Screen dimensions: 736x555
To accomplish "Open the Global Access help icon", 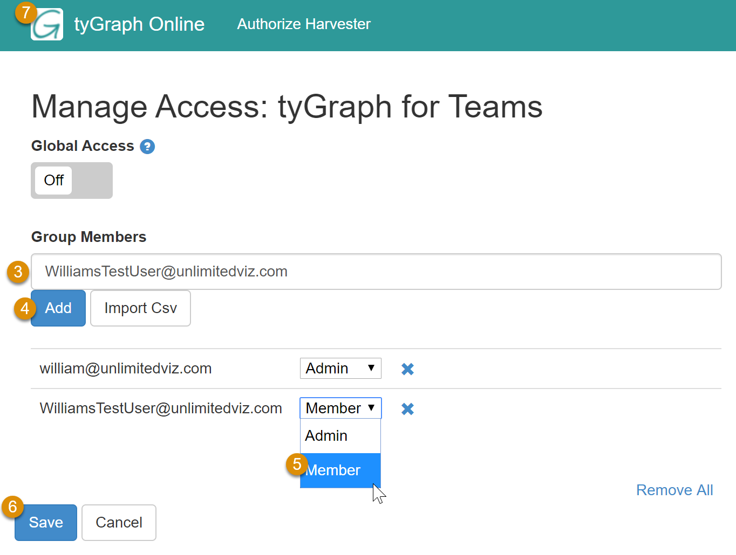I will 147,147.
